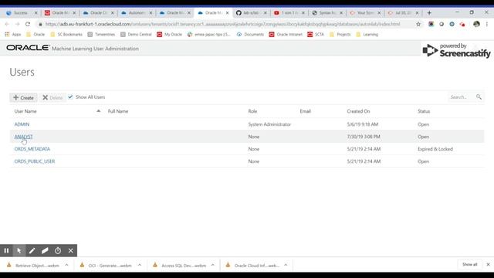The image size is (494, 278).
Task: Open the Oracle Intranet bookmark
Action: coord(286,34)
